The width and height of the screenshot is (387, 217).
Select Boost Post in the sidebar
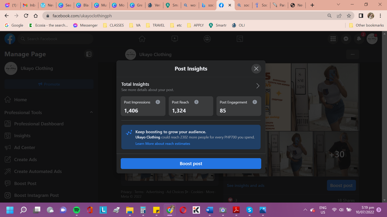pos(49,183)
